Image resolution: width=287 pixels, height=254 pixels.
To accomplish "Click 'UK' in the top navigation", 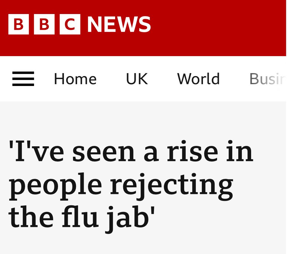I will (137, 79).
